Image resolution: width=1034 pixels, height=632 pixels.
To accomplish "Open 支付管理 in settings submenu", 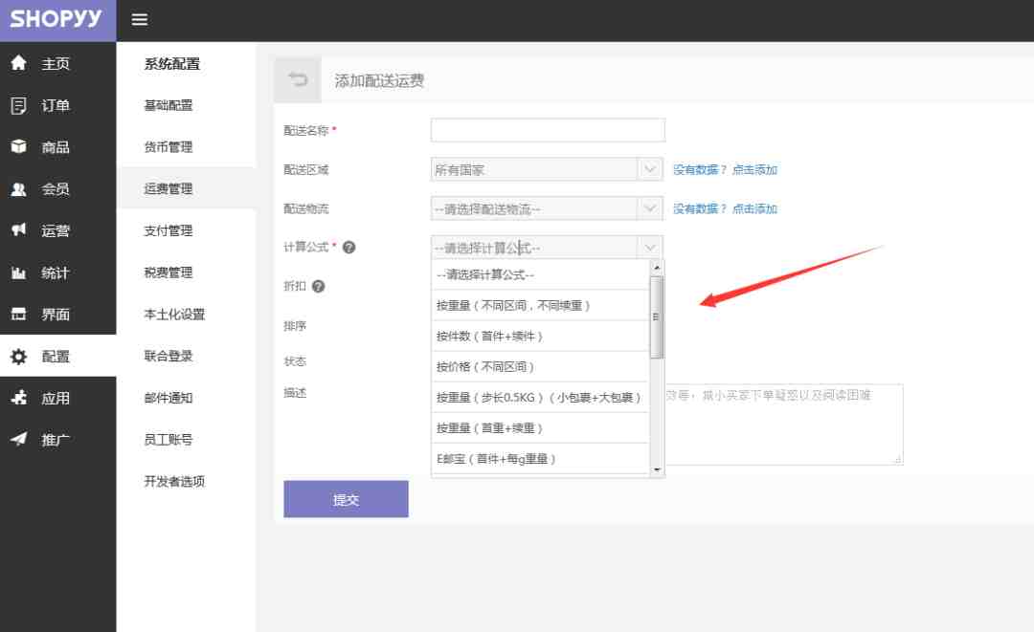I will 169,230.
